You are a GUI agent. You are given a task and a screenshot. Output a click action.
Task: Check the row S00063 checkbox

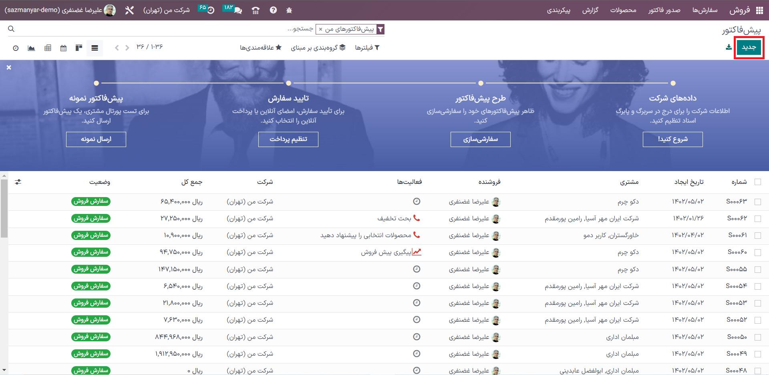(758, 202)
